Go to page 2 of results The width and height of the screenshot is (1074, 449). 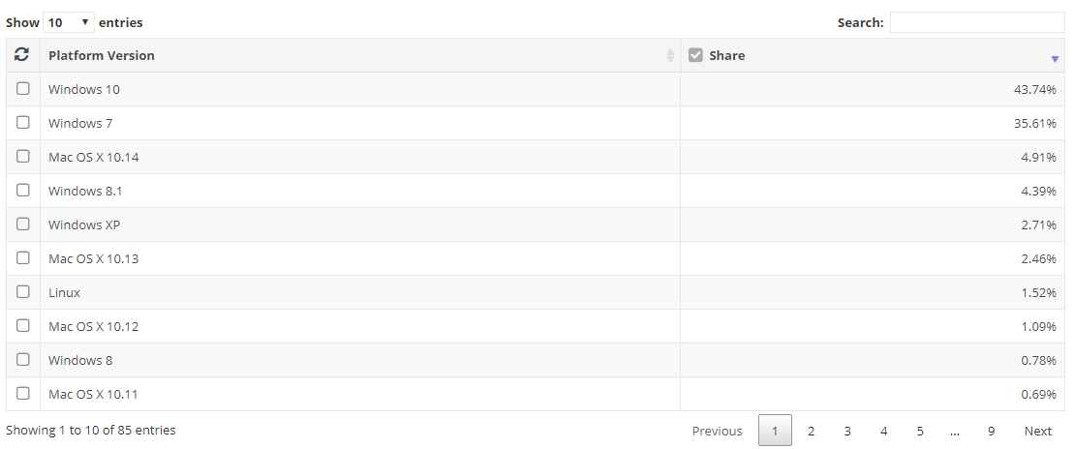pyautogui.click(x=811, y=431)
